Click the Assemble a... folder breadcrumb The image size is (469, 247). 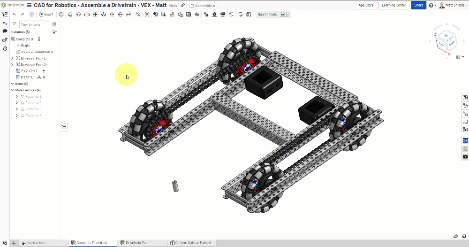tap(204, 6)
